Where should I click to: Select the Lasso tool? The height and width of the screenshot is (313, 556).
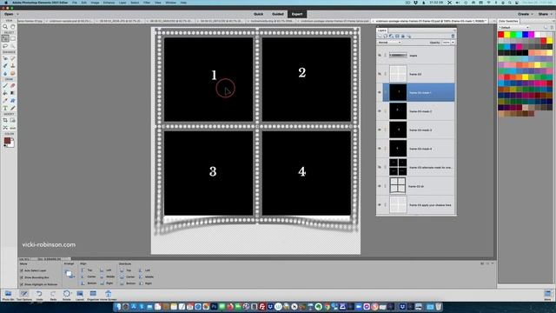coord(5,46)
